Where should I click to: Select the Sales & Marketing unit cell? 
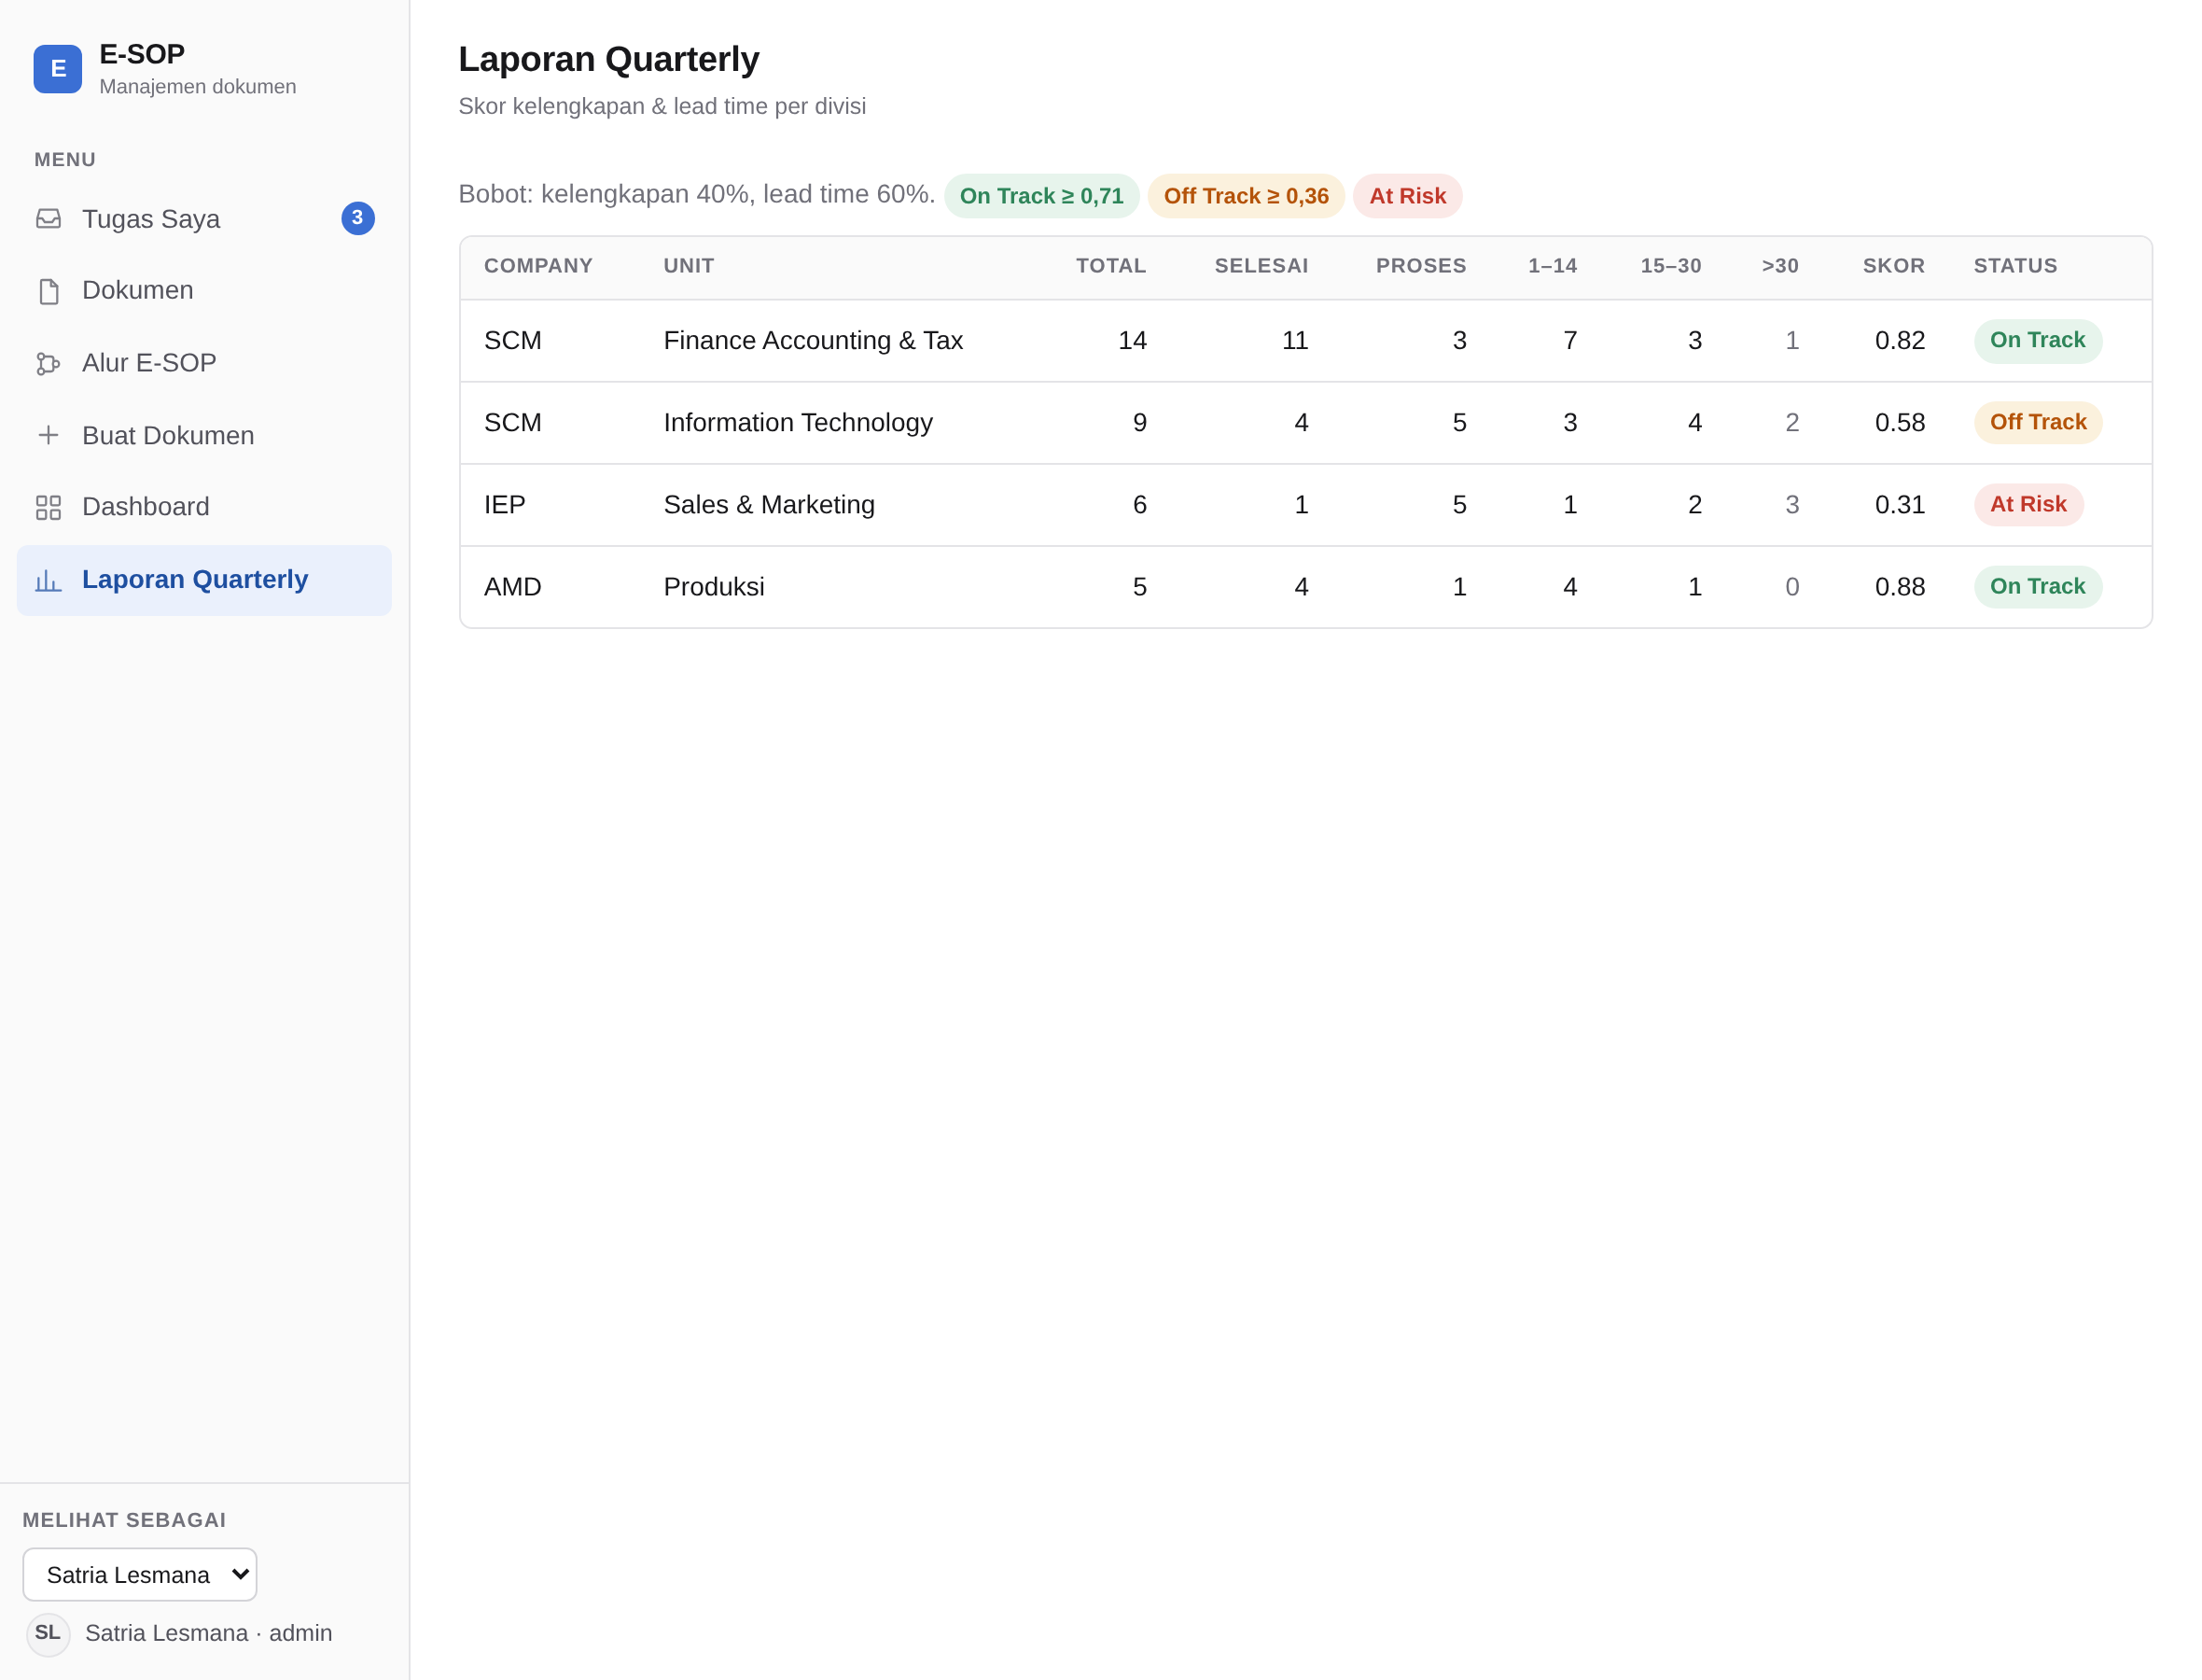coord(769,505)
